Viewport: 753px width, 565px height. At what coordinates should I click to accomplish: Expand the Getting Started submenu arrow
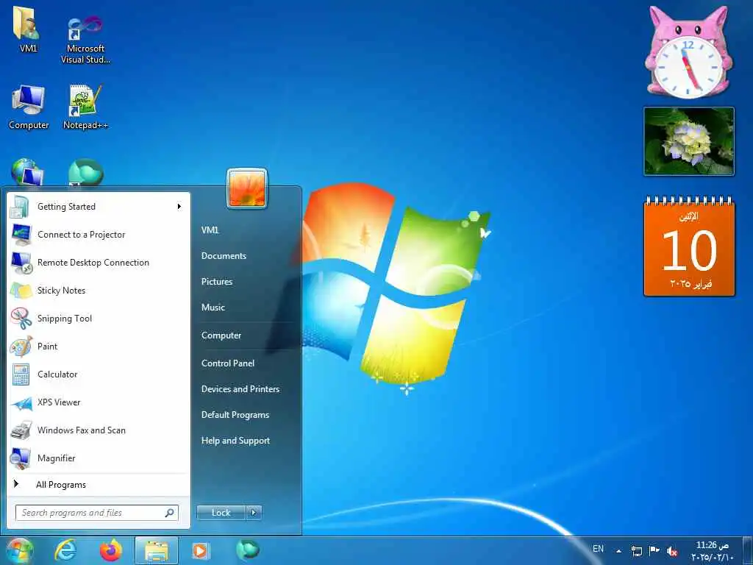pyautogui.click(x=179, y=207)
